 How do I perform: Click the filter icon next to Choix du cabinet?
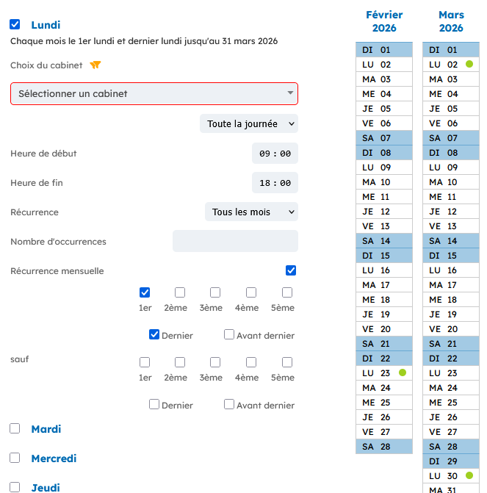click(95, 65)
